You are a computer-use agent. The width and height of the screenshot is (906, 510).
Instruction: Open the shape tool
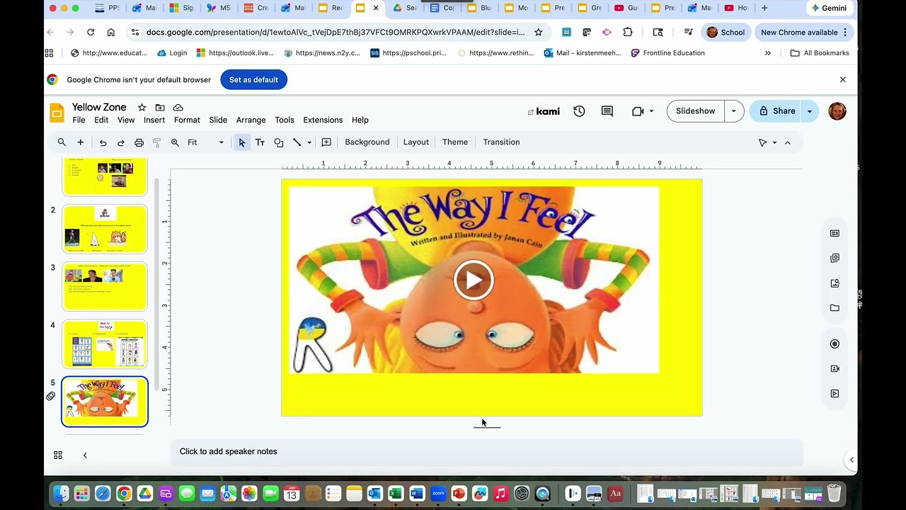pyautogui.click(x=278, y=142)
